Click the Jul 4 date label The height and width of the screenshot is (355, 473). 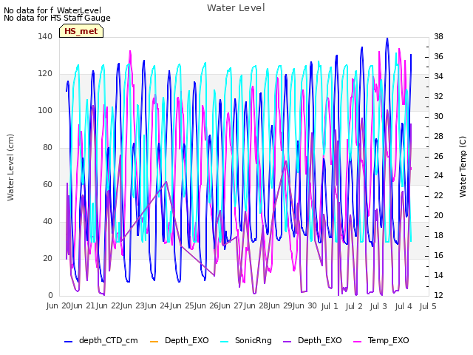[x=404, y=306]
